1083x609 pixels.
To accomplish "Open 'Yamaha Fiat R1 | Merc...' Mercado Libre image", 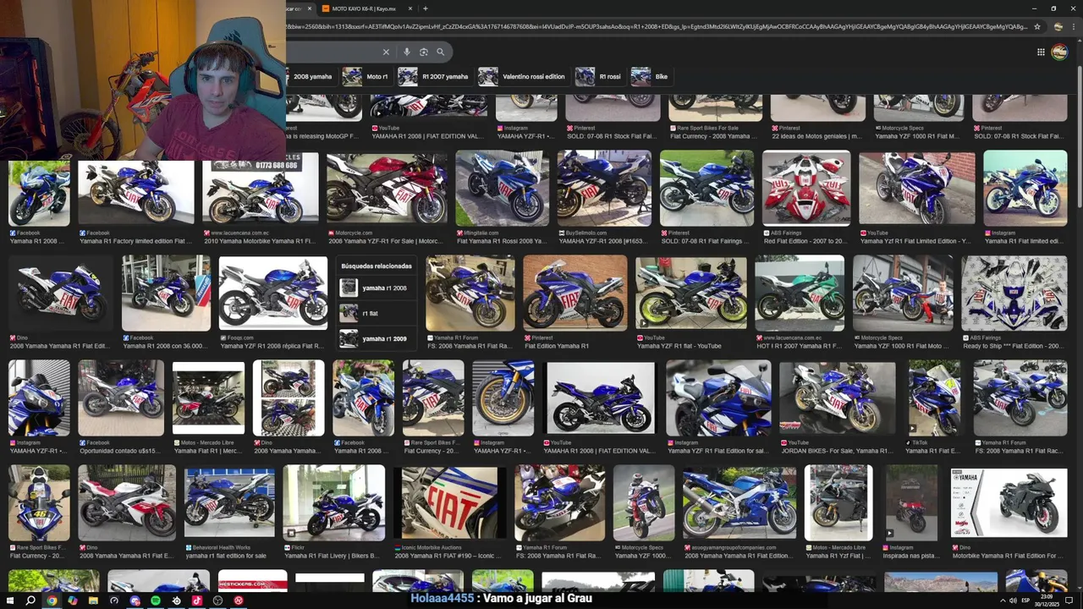I will coord(208,398).
